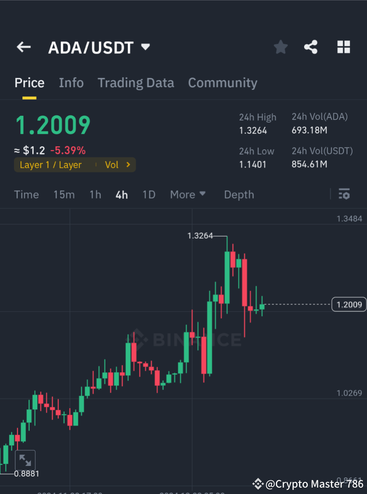Tap the back arrow to exit the chart
367x494 pixels.
[23, 47]
